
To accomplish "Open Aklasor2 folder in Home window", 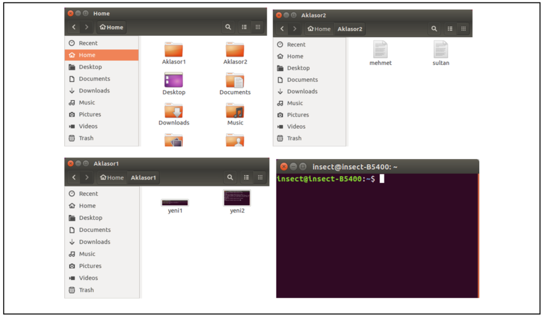I will pos(235,53).
